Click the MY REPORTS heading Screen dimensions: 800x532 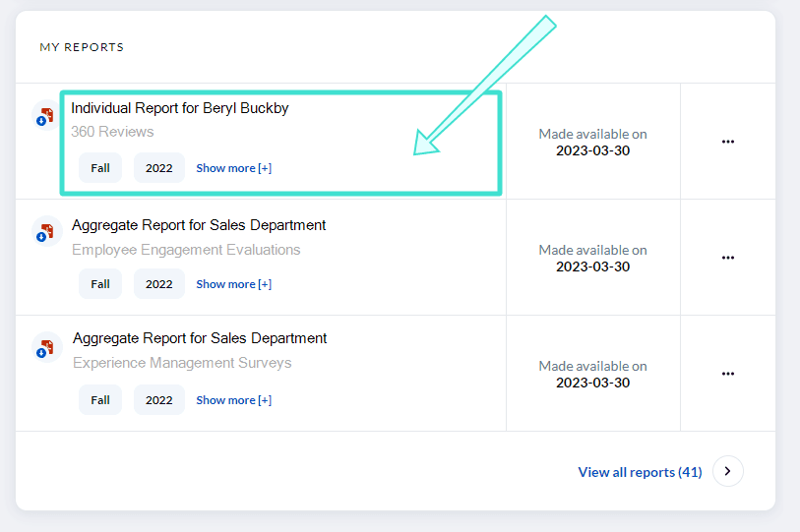click(82, 47)
